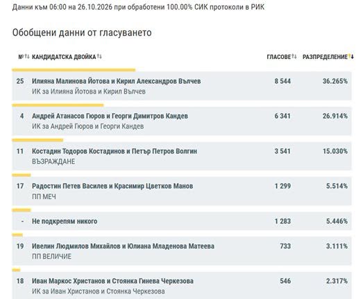Select row of Андрей Гюров и Георги Кандев
The height and width of the screenshot is (299, 356).
pyautogui.click(x=182, y=121)
